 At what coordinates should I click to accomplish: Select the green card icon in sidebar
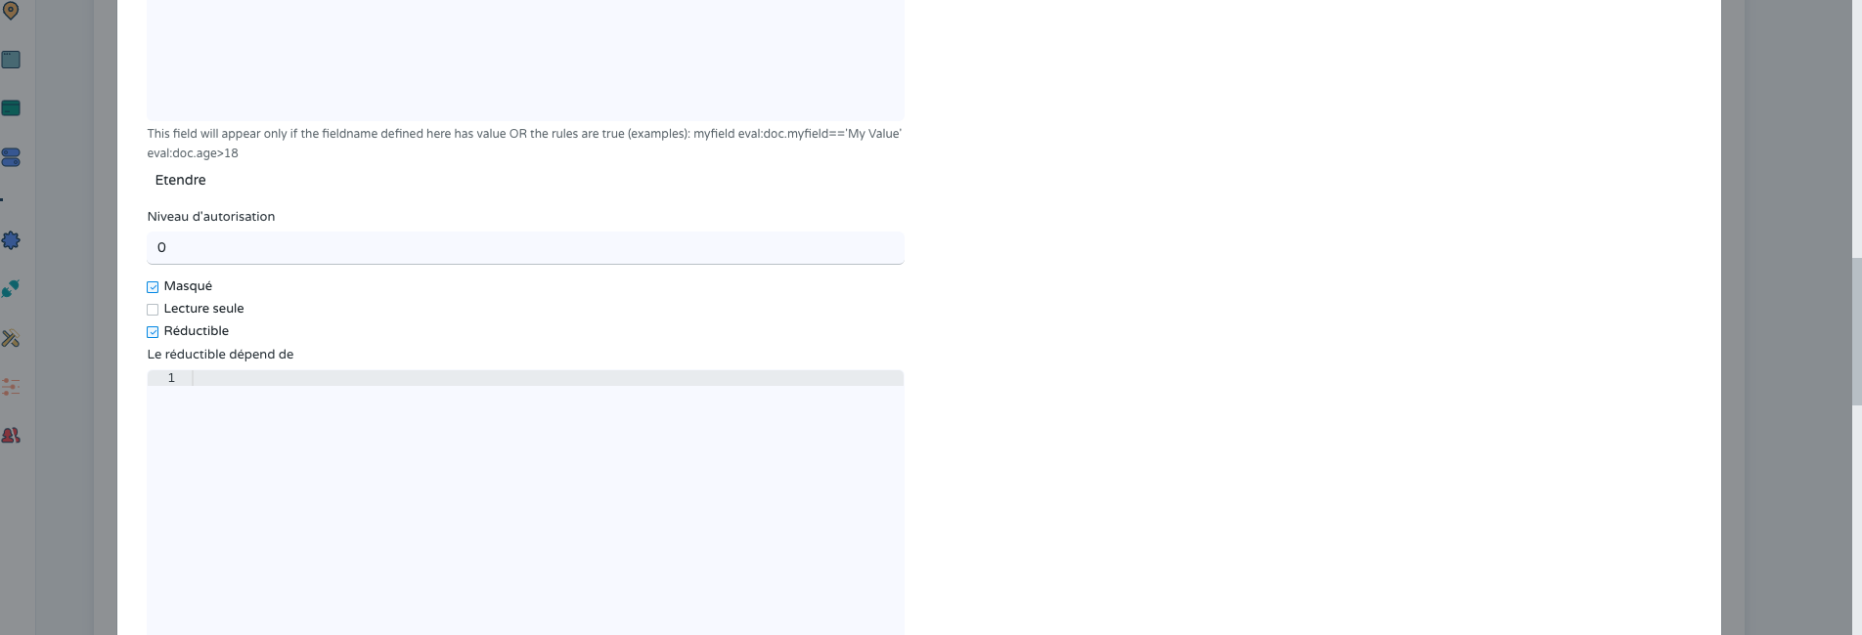(x=11, y=108)
